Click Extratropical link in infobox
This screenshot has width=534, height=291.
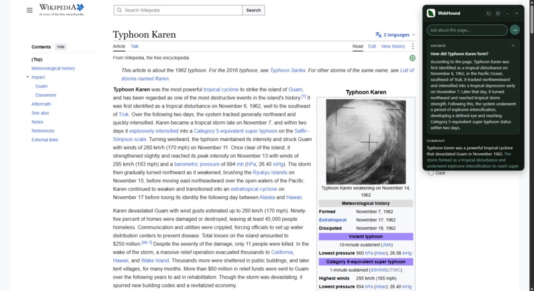click(x=333, y=220)
